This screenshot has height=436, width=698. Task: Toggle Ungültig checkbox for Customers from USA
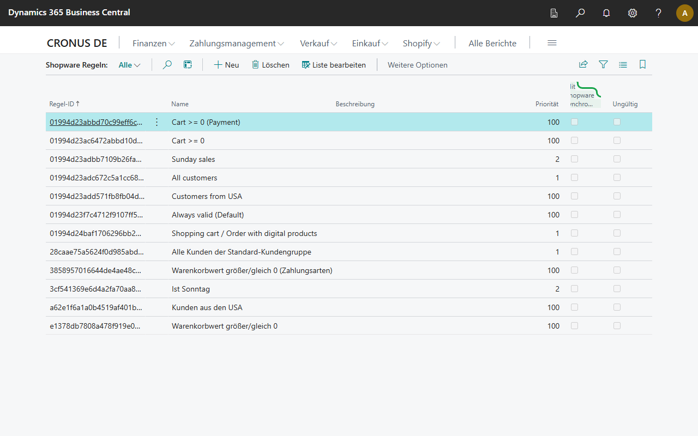pyautogui.click(x=617, y=196)
